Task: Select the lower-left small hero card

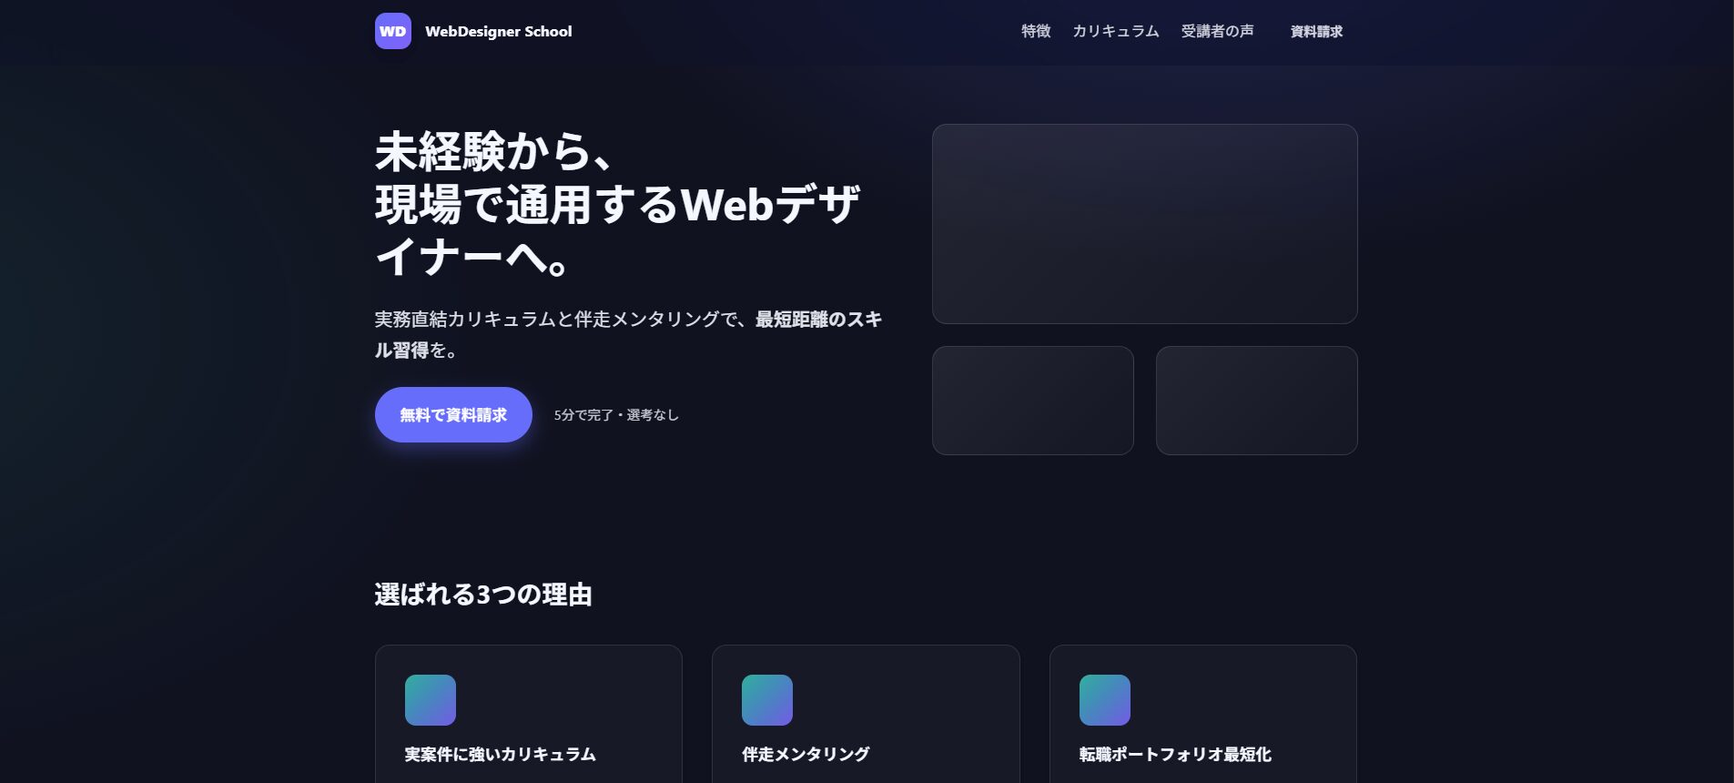Action: coord(1033,401)
